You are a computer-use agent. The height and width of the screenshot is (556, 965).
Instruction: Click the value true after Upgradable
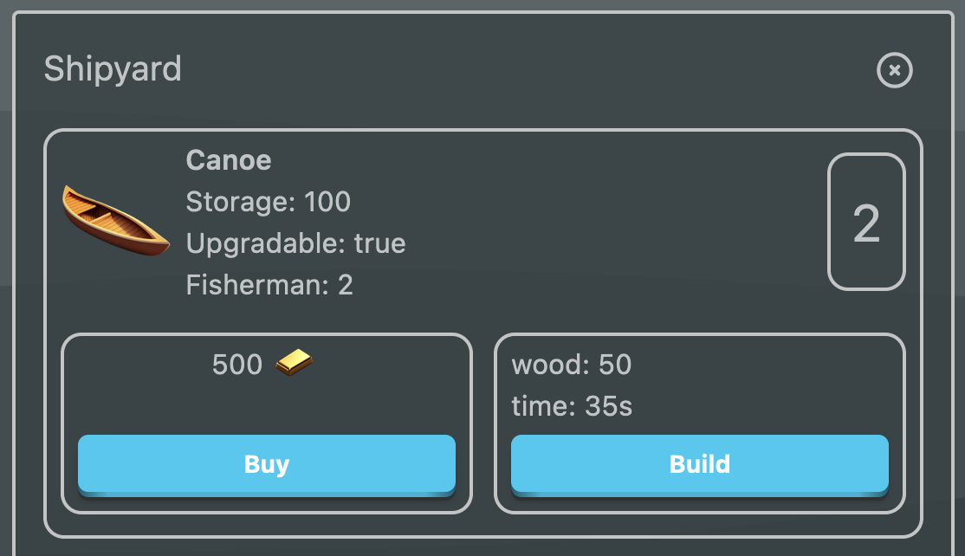point(379,243)
